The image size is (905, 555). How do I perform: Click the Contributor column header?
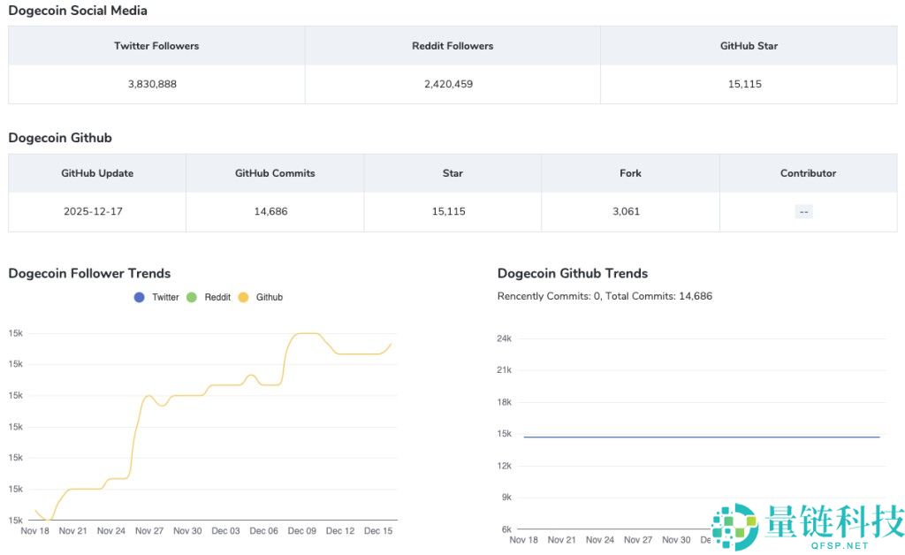tap(808, 173)
